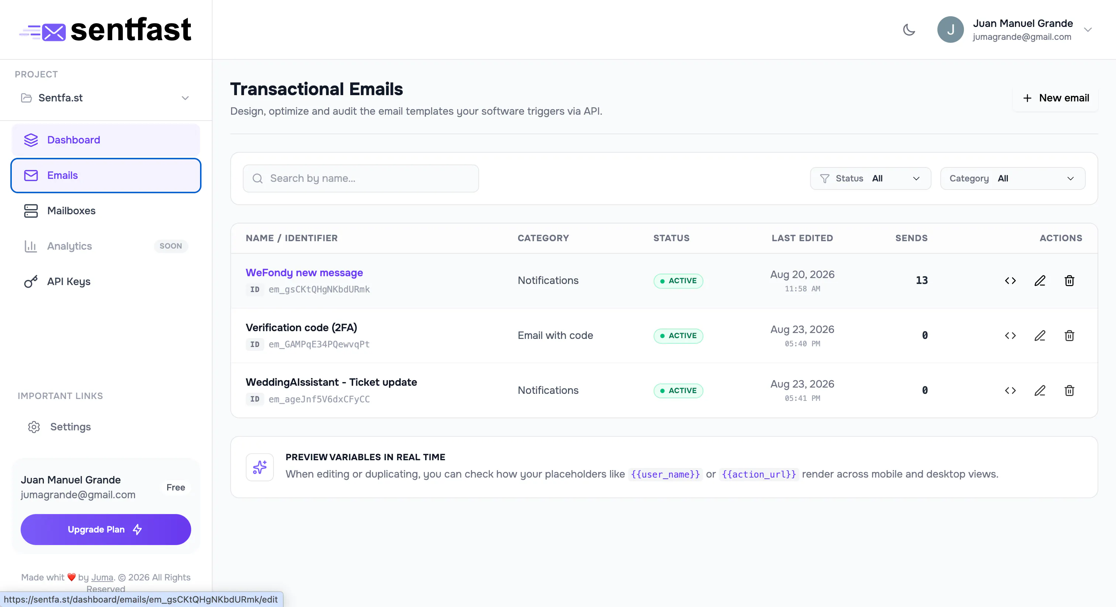
Task: Delete the WeFondy new message email
Action: click(1069, 281)
